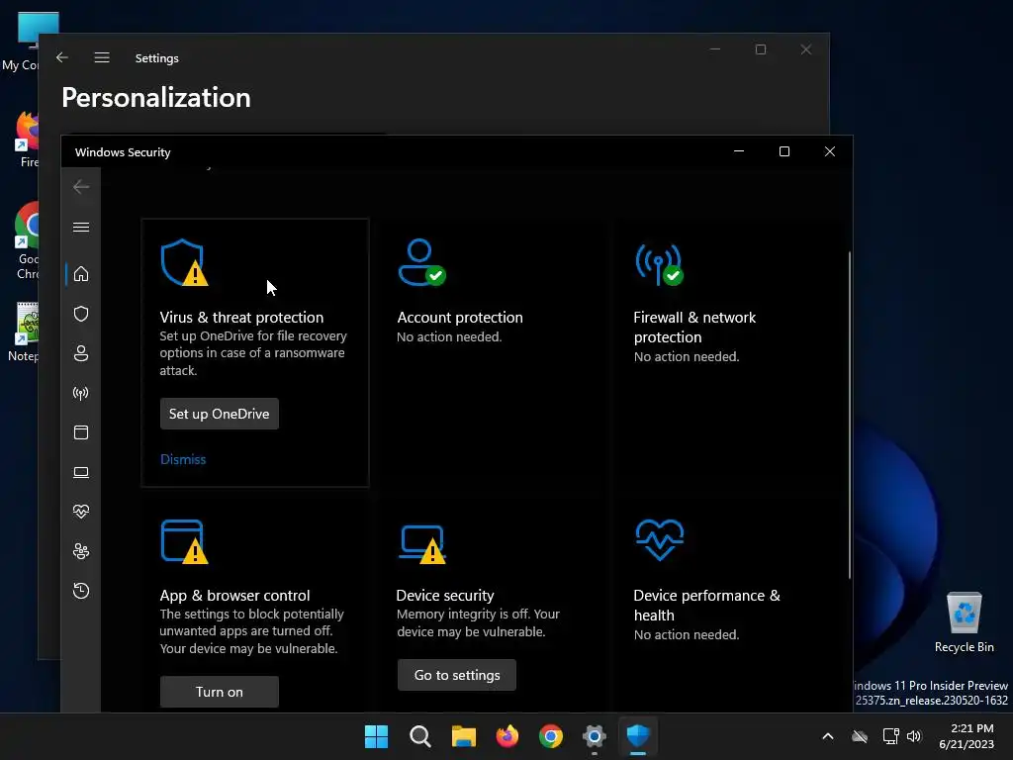Go back using Windows Security back arrow
The height and width of the screenshot is (760, 1013).
point(81,187)
